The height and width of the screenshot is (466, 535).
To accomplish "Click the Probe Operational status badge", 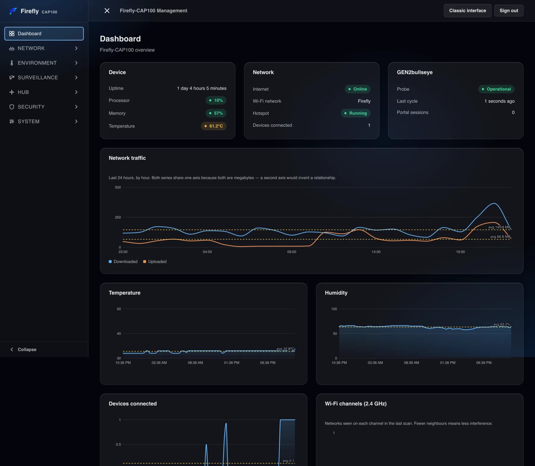I will click(x=496, y=89).
